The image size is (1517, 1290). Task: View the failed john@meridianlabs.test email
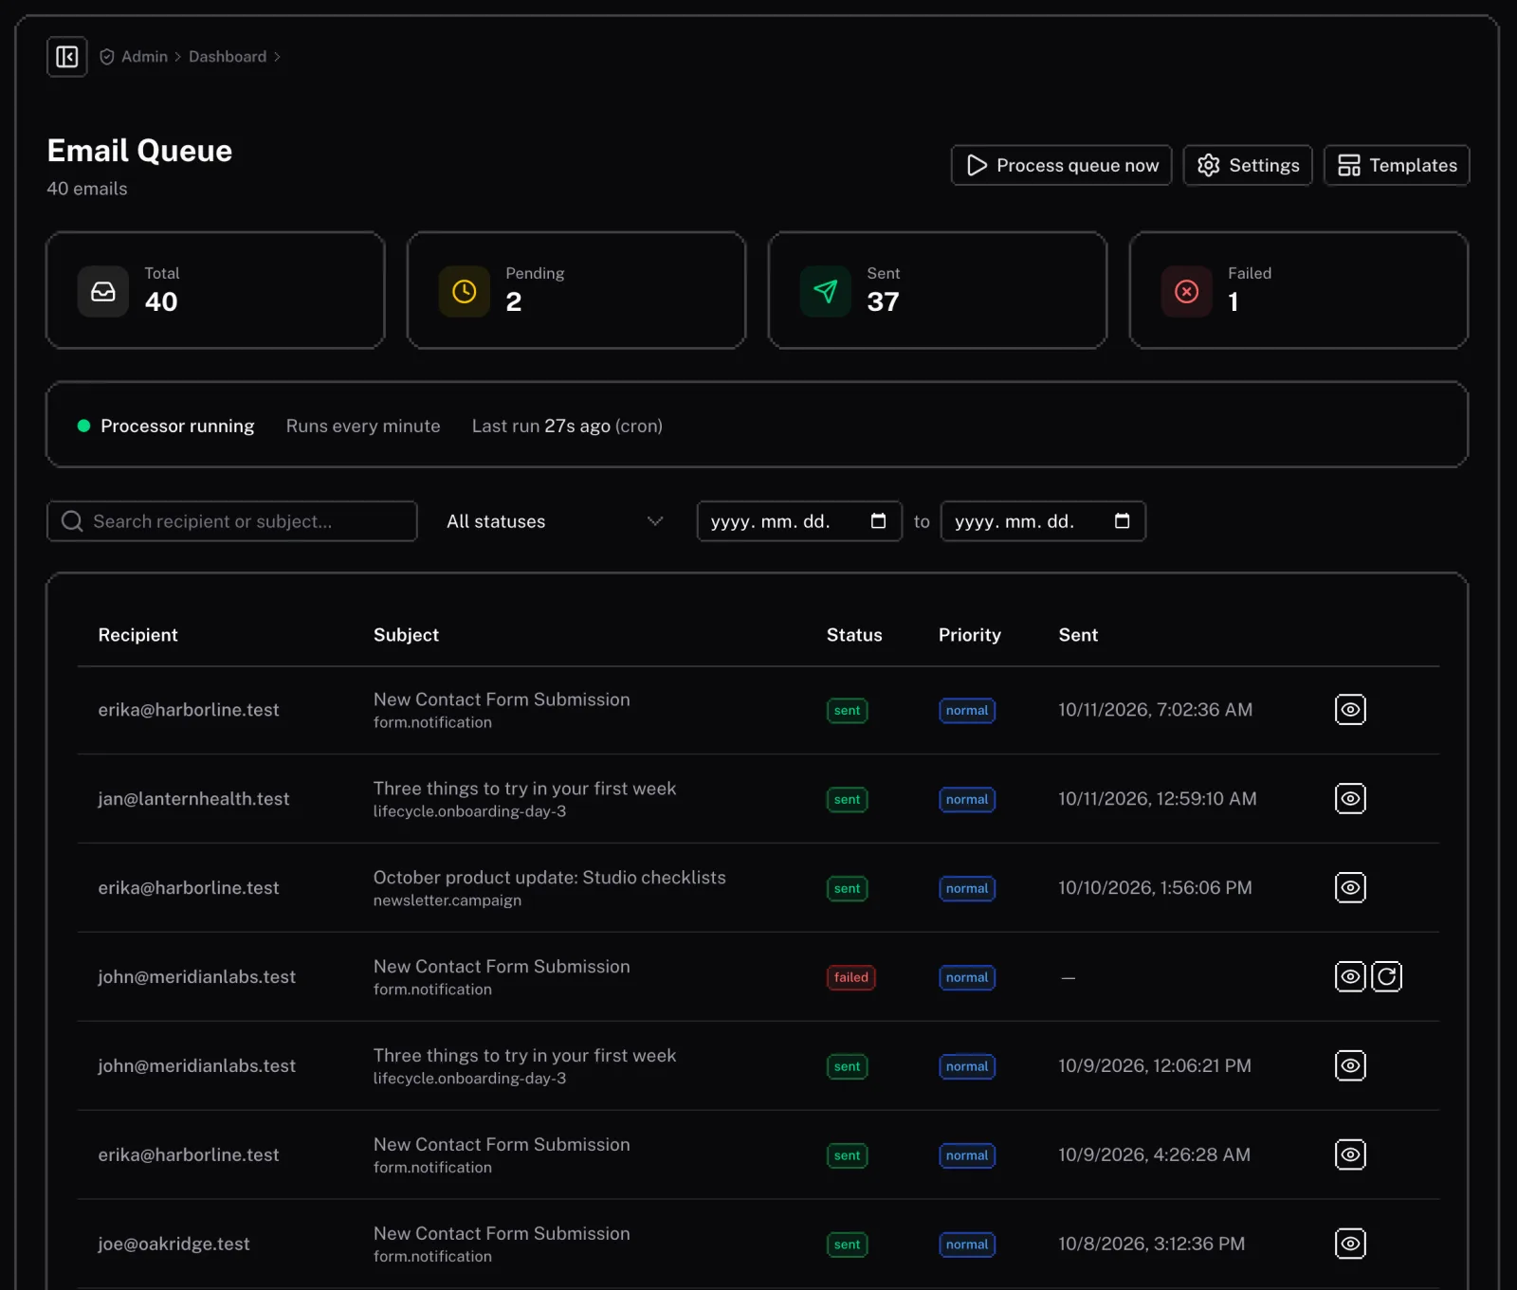pyautogui.click(x=1350, y=977)
